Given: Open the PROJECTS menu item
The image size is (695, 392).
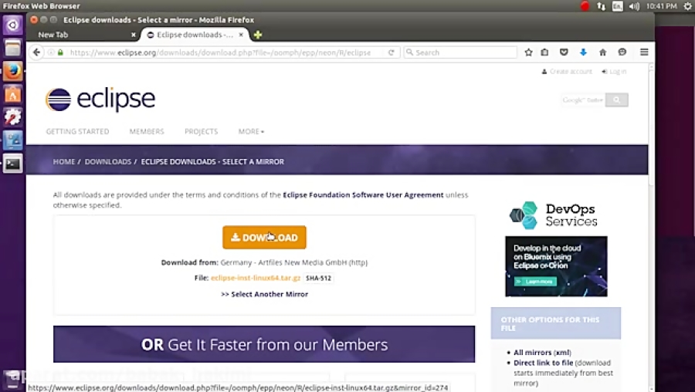Looking at the screenshot, I should click(202, 131).
